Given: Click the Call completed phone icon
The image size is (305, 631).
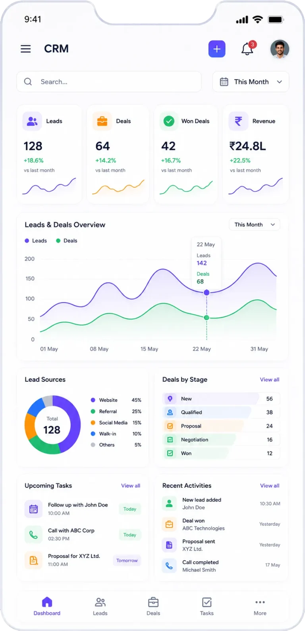Looking at the screenshot, I should coord(169,565).
